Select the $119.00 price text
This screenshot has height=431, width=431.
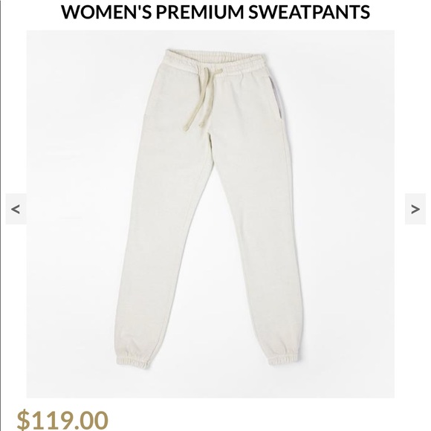point(62,420)
